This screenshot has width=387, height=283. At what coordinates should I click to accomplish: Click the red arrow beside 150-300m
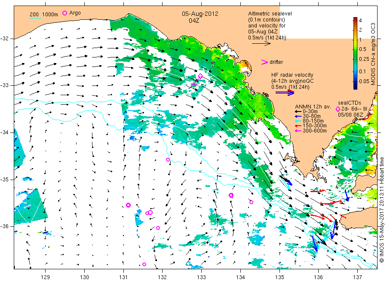pyautogui.click(x=298, y=126)
